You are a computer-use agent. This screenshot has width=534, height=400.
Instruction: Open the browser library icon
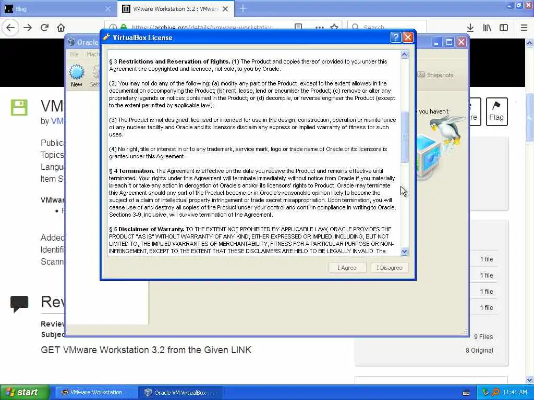pos(487,28)
